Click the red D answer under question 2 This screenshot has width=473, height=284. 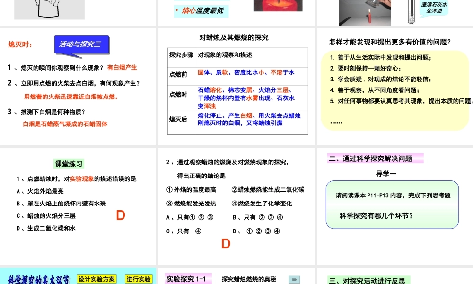(226, 244)
